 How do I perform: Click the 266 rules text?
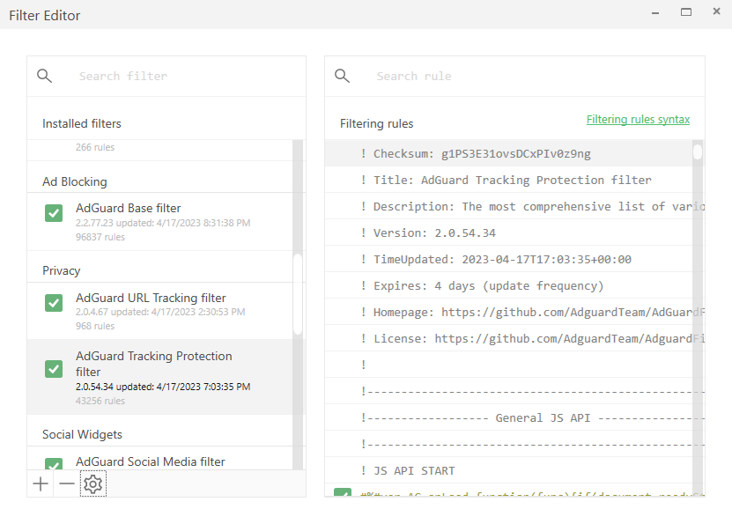pos(95,147)
